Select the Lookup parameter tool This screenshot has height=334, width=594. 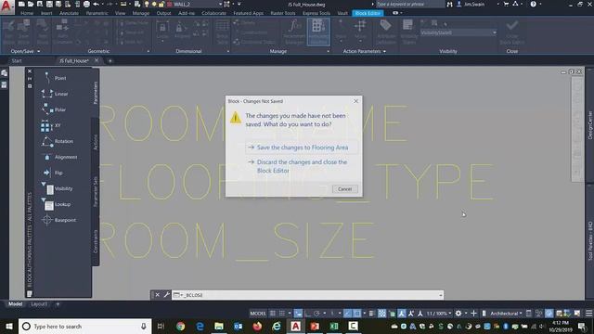[x=55, y=204]
